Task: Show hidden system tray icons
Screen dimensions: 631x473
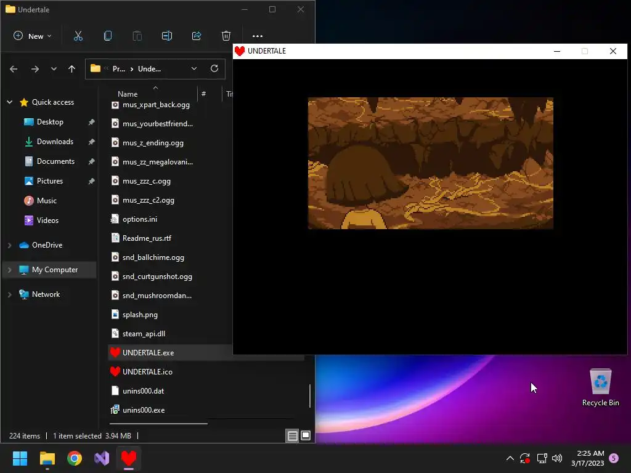Action: (x=510, y=458)
